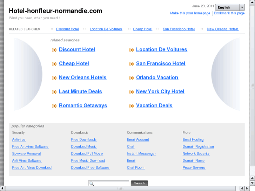
Task: Open Network Security link
Action: (196, 154)
